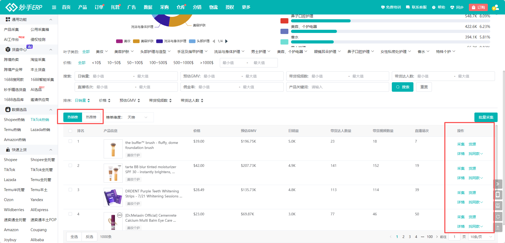Click the user avatar icon
Image resolution: width=505 pixels, height=243 pixels.
coord(495,7)
